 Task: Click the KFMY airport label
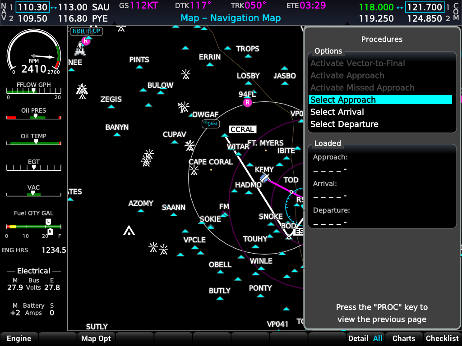[264, 169]
